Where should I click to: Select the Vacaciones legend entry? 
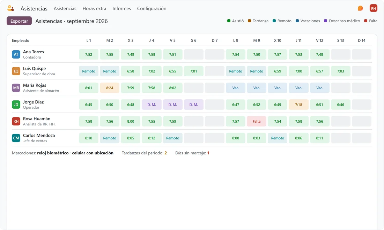click(x=308, y=21)
